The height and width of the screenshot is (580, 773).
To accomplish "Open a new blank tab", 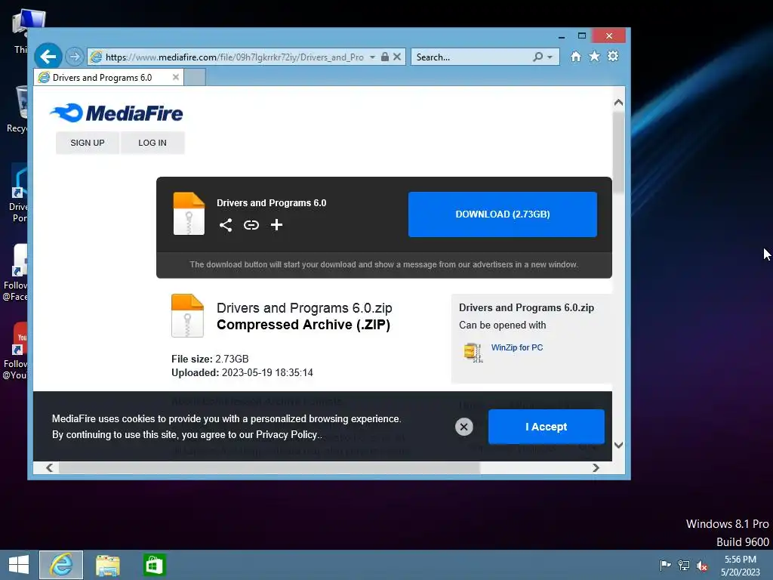I will pyautogui.click(x=195, y=78).
